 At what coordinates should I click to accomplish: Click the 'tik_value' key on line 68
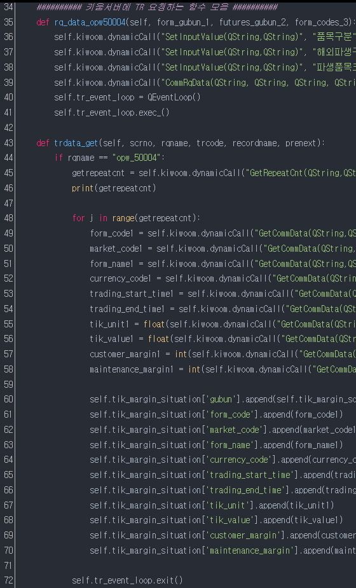point(230,520)
